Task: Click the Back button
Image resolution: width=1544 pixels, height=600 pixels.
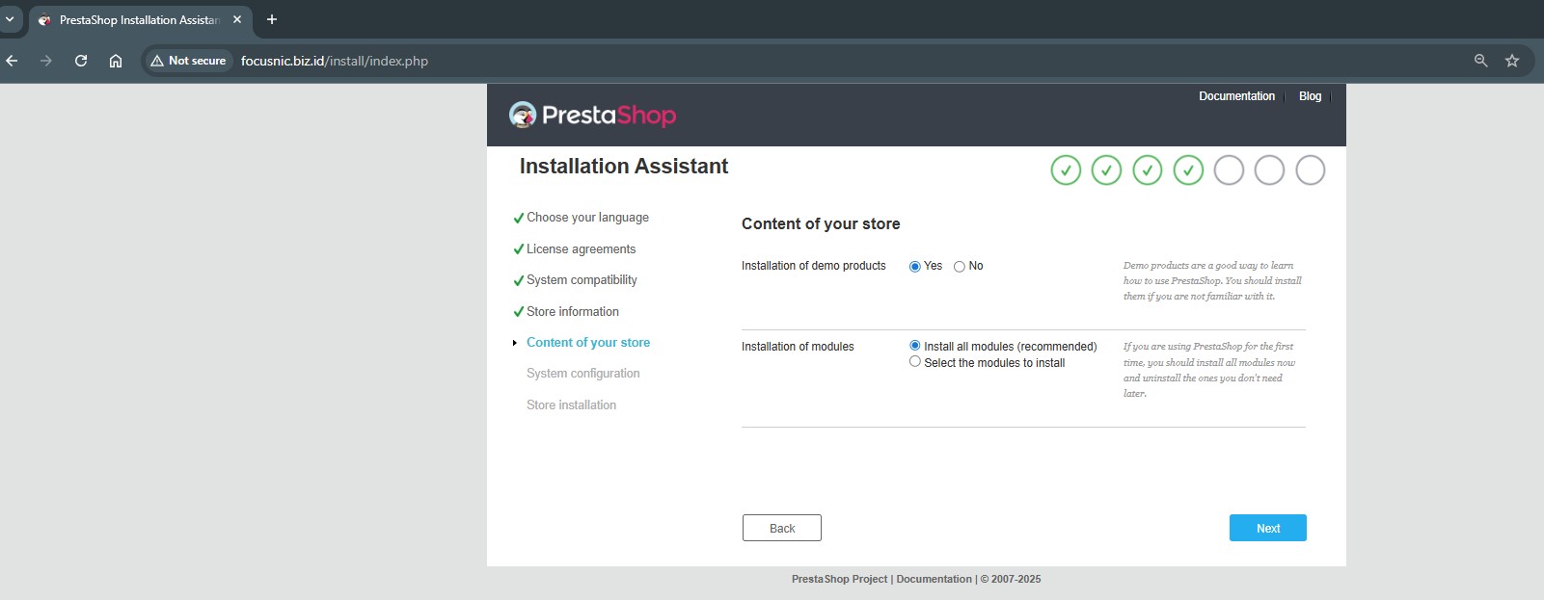Action: pos(782,528)
